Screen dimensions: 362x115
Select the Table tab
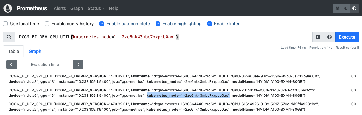click(13, 51)
